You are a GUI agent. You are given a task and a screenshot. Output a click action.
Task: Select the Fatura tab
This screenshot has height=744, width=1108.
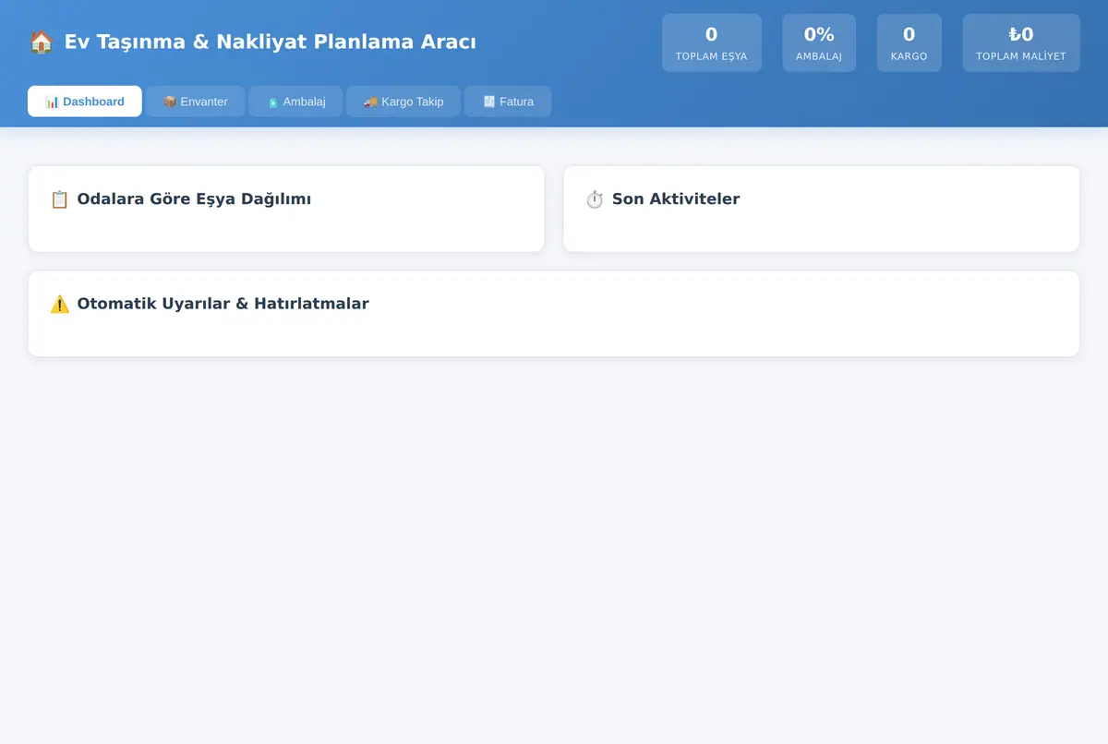(508, 102)
